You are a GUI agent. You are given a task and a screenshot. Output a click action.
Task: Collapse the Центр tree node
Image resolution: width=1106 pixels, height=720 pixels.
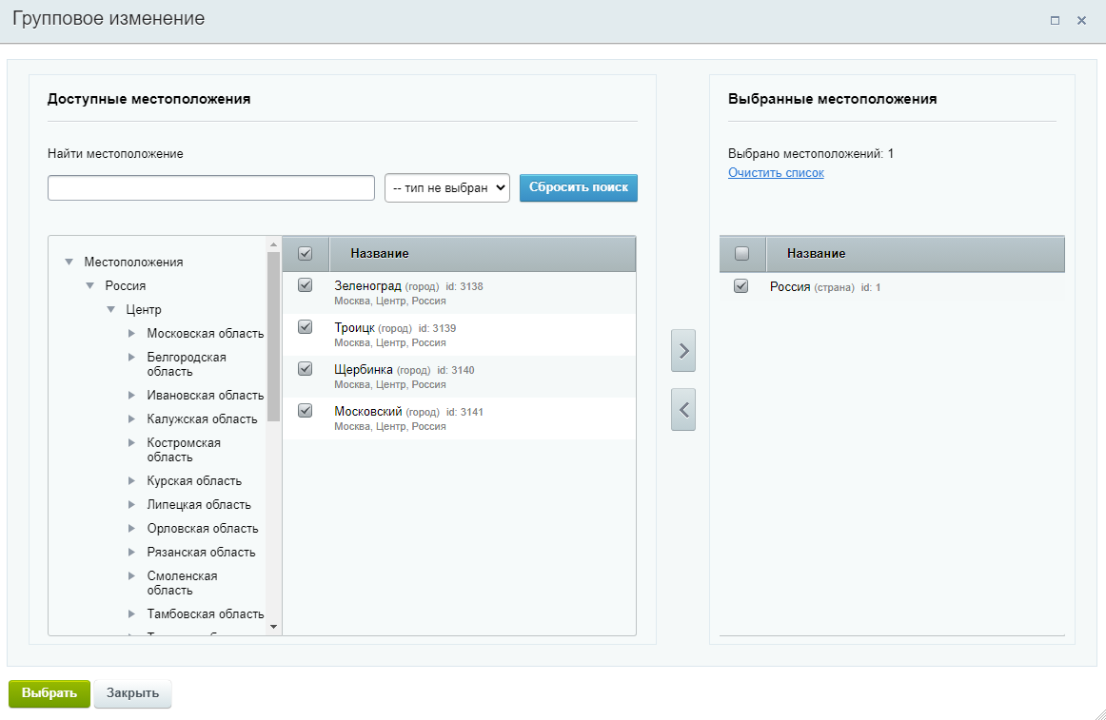click(111, 309)
